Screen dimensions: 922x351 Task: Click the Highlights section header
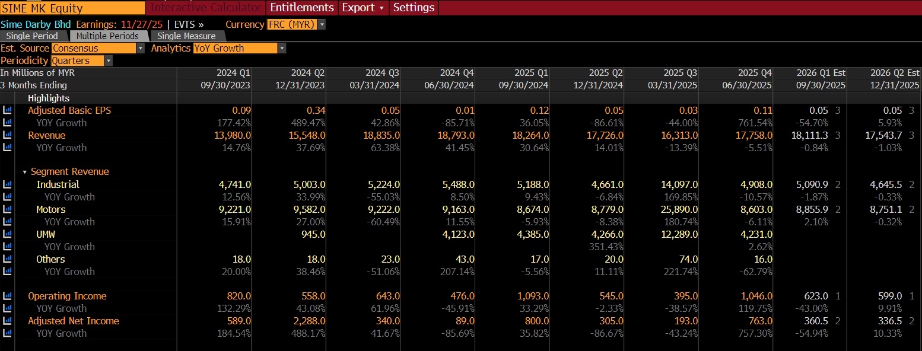click(49, 98)
